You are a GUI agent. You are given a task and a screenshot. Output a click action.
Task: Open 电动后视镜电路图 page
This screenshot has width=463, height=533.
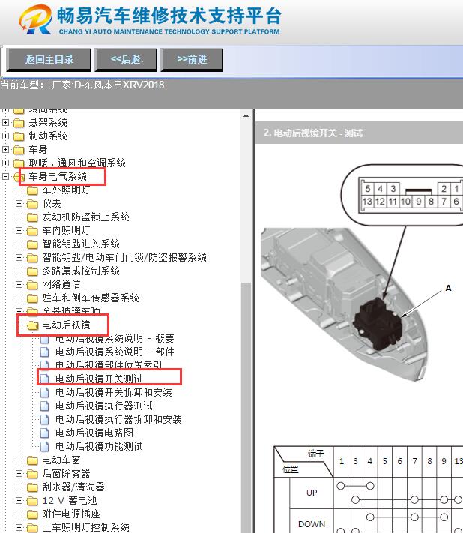pos(94,433)
